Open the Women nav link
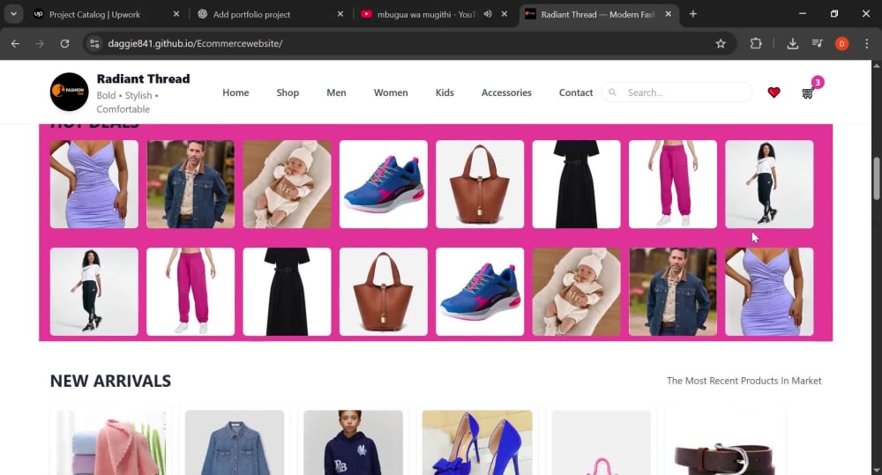 coord(391,93)
